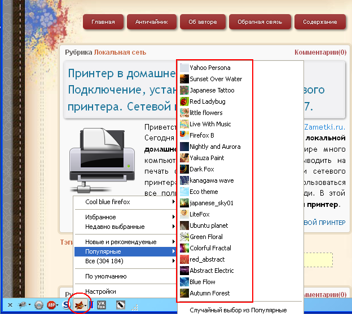This screenshot has height=314, width=352.
Task: Open the dropdown arrow next to ABP
Action: click(57, 305)
